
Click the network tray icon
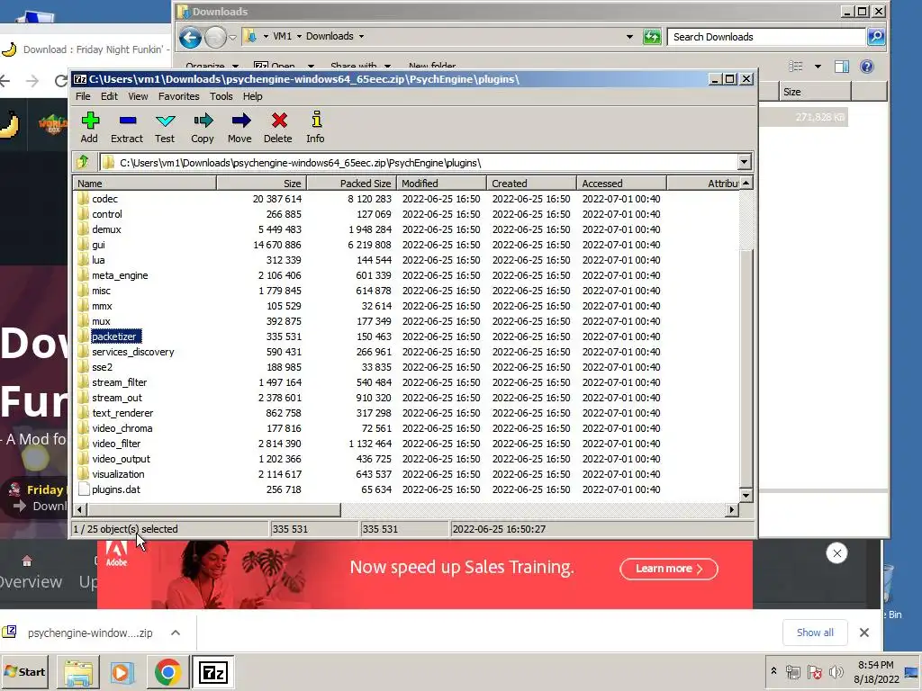coord(793,672)
